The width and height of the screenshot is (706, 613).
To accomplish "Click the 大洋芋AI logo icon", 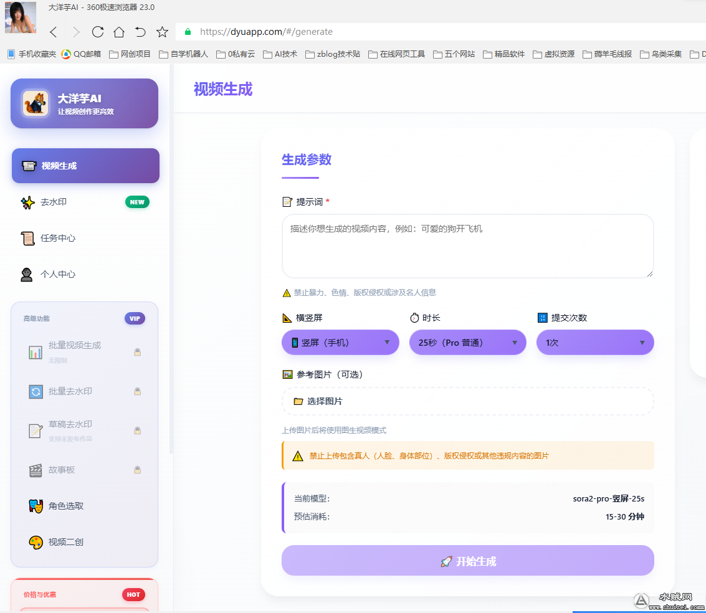I will (36, 103).
